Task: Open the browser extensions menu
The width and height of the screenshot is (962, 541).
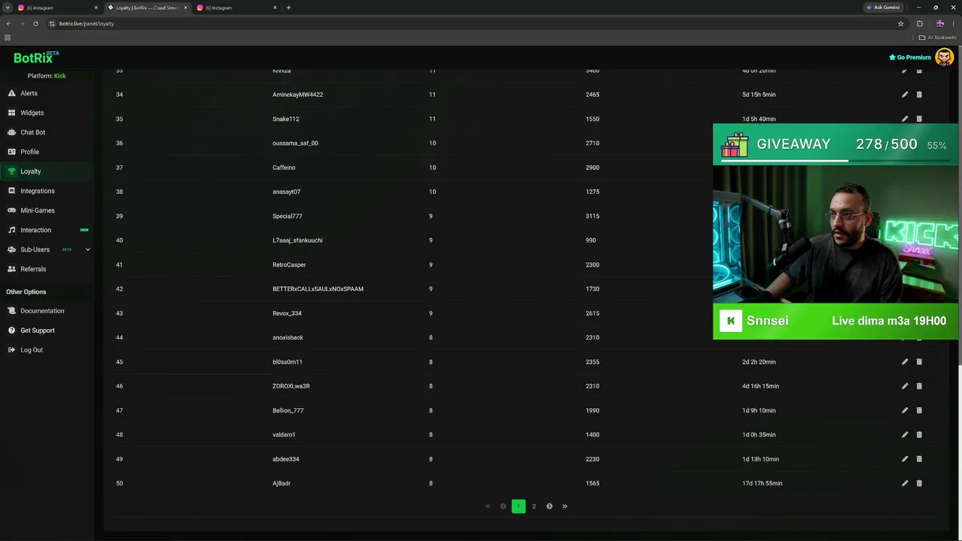Action: click(920, 23)
